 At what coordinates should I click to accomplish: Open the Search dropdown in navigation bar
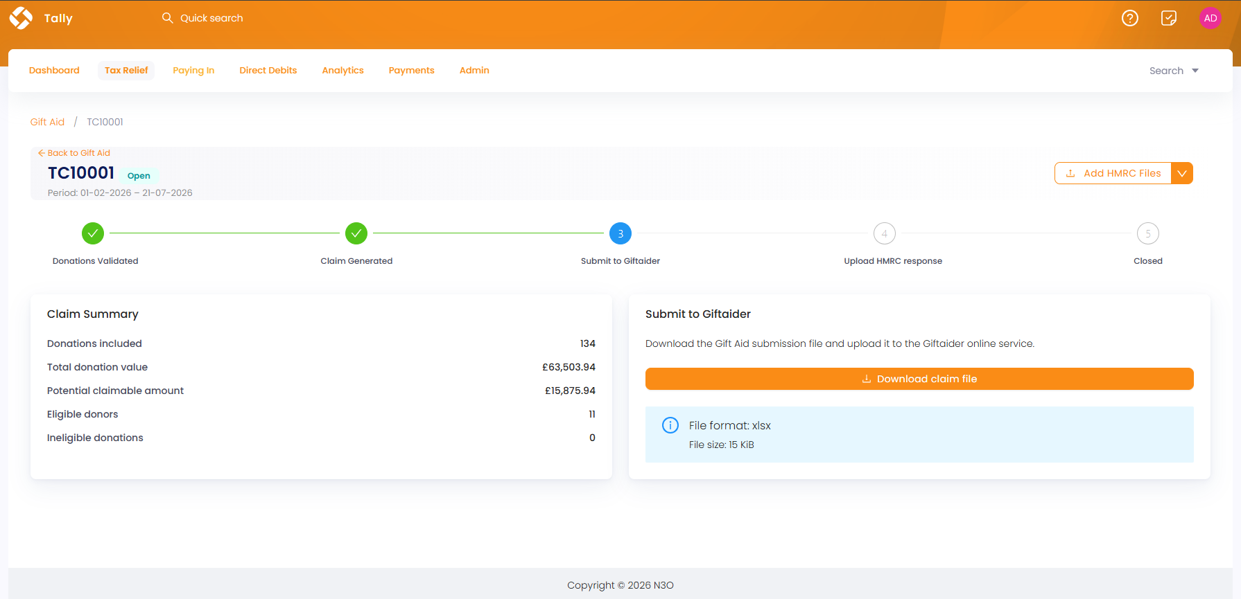1174,71
